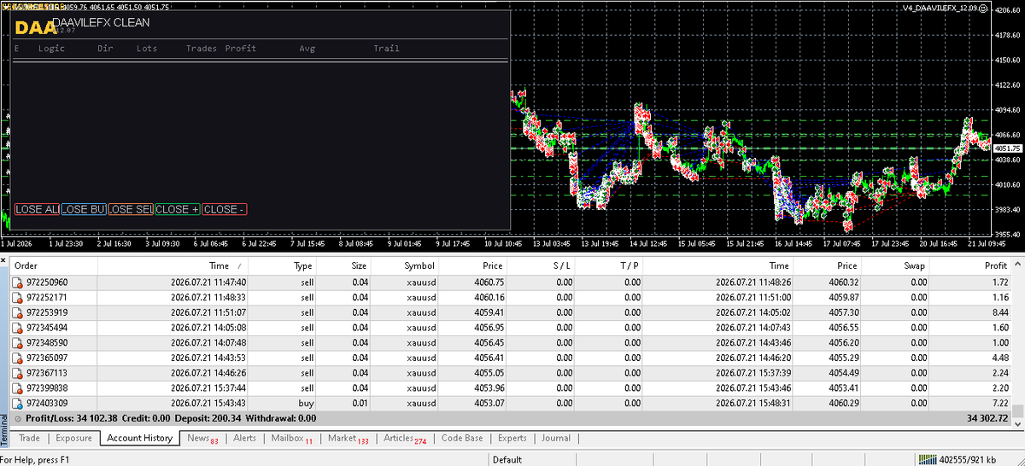1025x466 pixels.
Task: Click the vertical Terminal label
Action: (4, 429)
